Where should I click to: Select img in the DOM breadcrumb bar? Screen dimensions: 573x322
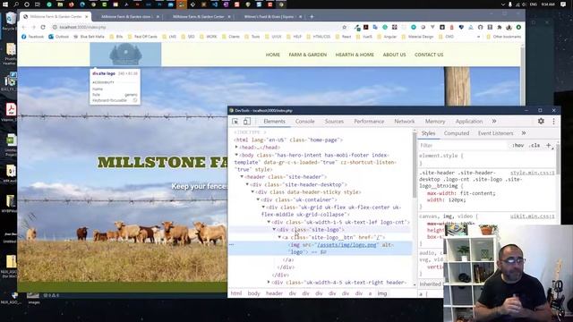pyautogui.click(x=382, y=293)
